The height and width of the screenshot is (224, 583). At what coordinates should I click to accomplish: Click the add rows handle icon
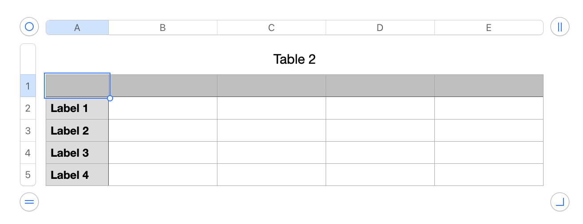coord(29,202)
